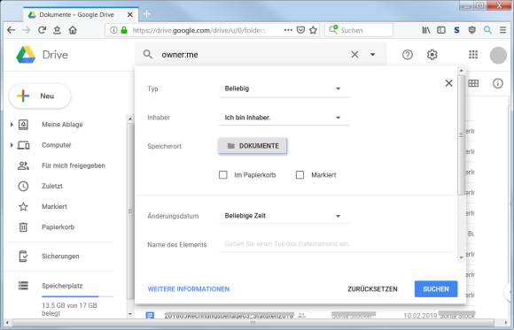The width and height of the screenshot is (514, 330).
Task: Open Drive settings gear icon
Action: click(x=432, y=55)
